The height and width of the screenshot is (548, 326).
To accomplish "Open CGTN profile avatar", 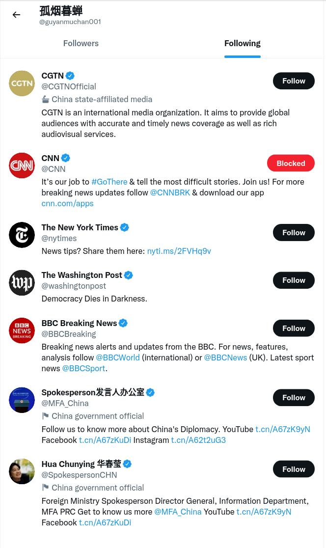I will click(x=22, y=83).
